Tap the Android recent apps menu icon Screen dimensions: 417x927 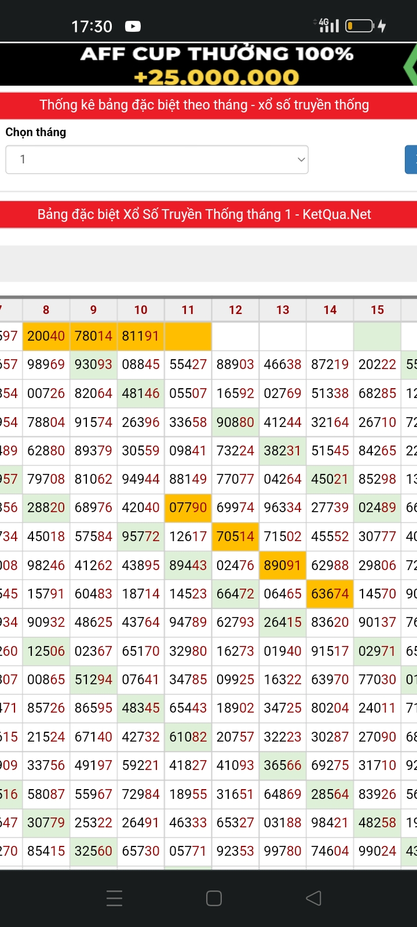115,898
